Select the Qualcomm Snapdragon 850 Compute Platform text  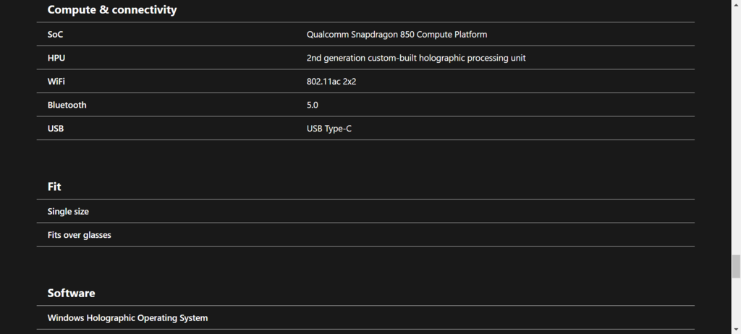point(397,34)
